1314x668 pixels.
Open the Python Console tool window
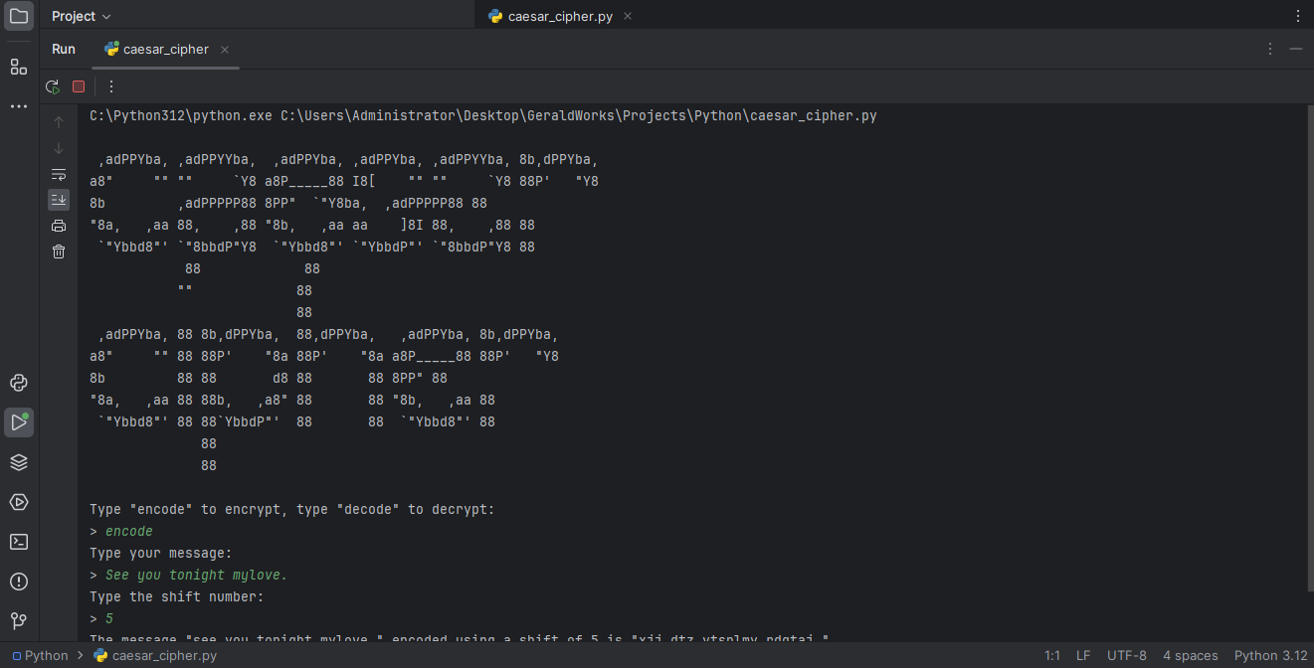coord(19,383)
